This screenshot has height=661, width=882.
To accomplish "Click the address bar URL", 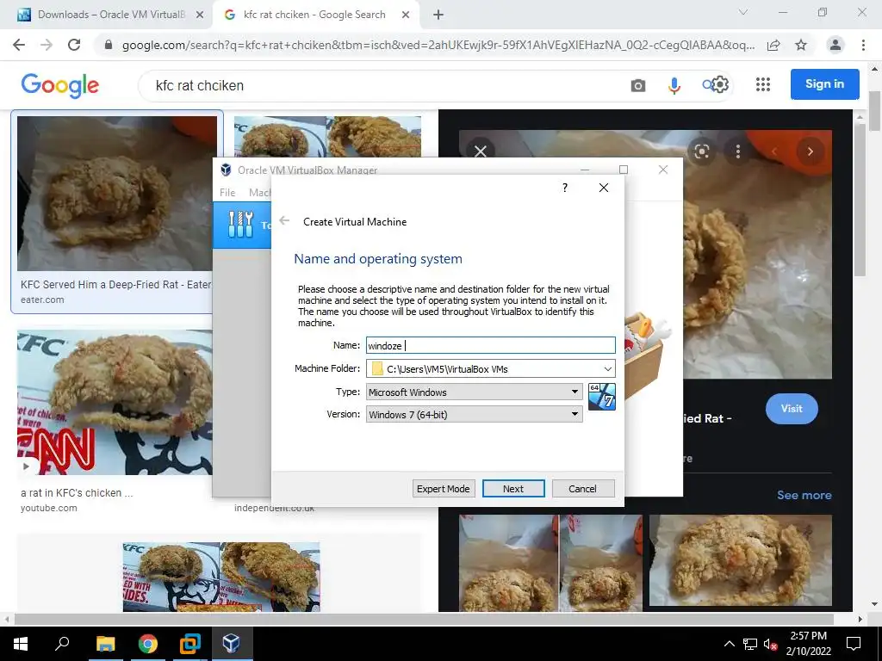I will (438, 45).
